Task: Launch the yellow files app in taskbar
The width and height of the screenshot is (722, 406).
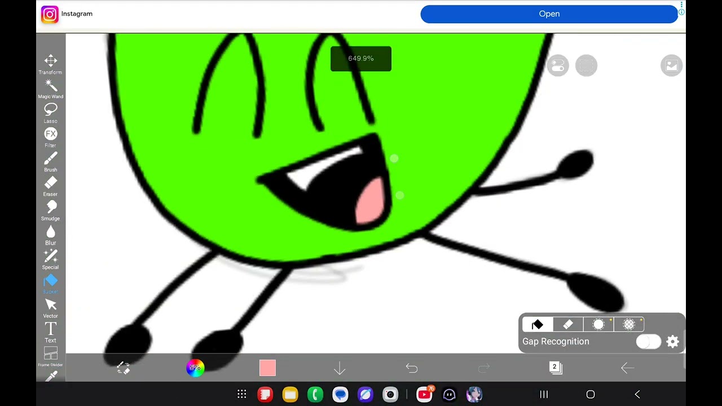Action: [x=290, y=394]
